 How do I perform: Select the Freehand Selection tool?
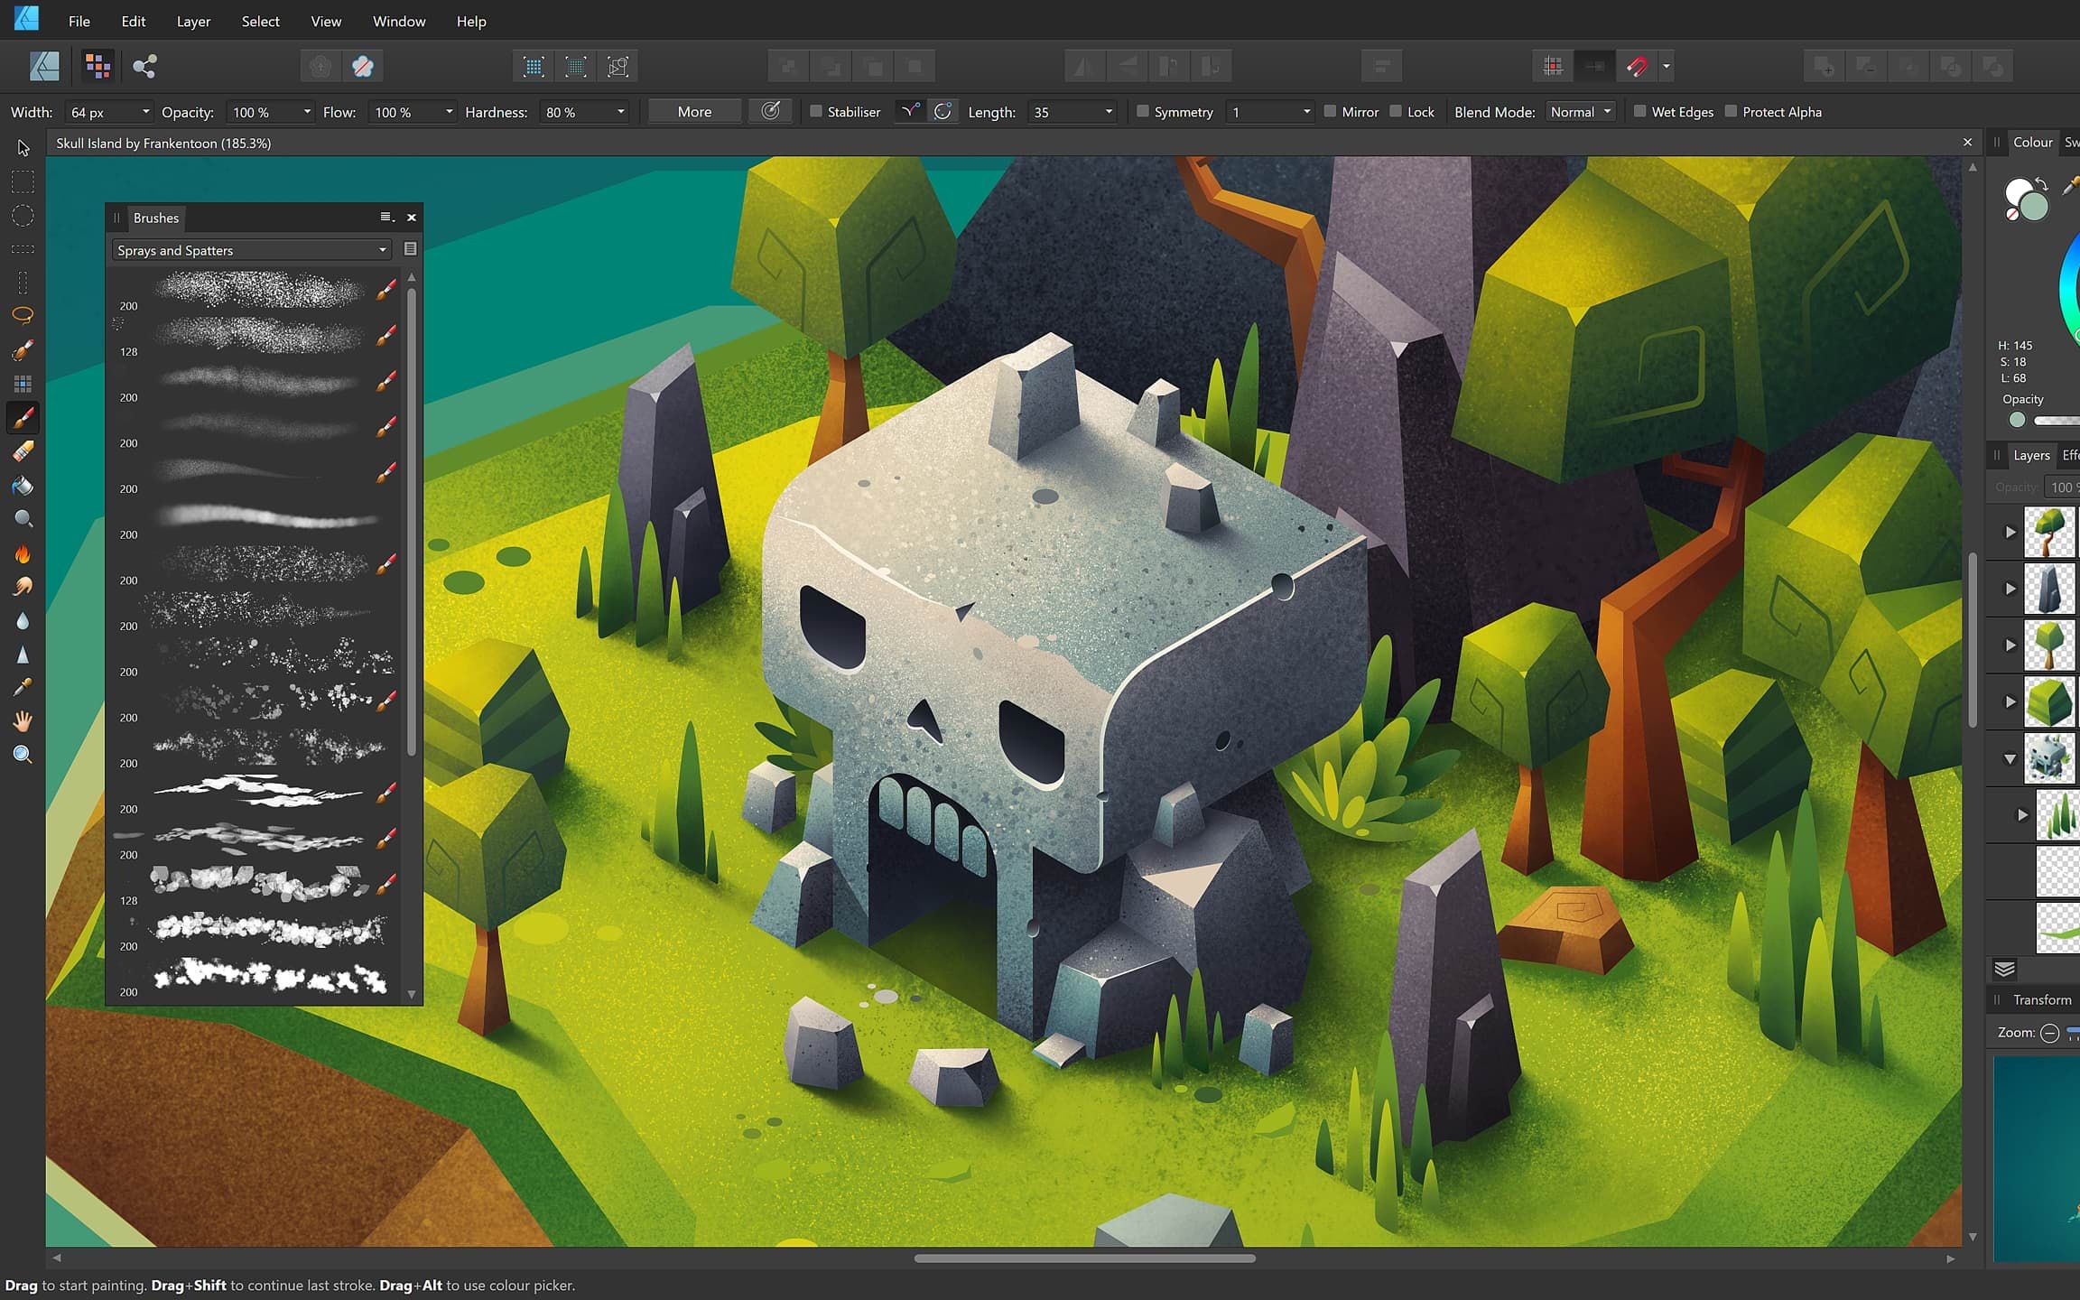click(x=23, y=314)
